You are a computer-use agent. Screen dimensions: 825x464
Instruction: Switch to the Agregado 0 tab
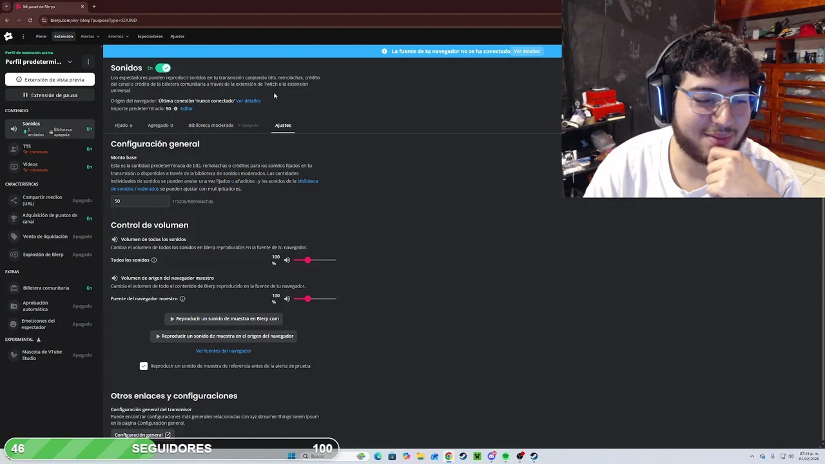click(x=160, y=125)
